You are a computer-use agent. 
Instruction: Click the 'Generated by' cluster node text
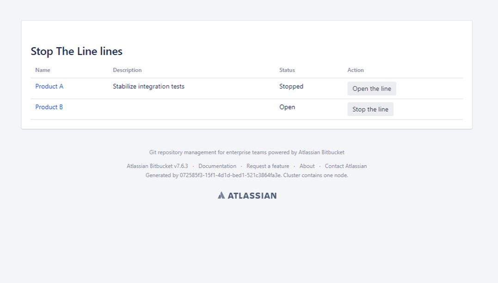[x=246, y=175]
